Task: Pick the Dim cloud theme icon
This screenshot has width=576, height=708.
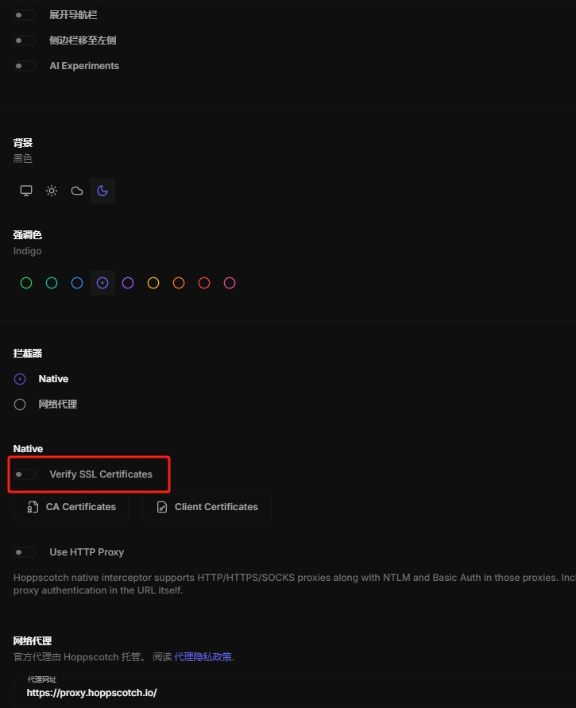Action: tap(77, 191)
